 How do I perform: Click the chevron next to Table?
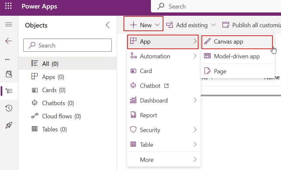(195, 144)
